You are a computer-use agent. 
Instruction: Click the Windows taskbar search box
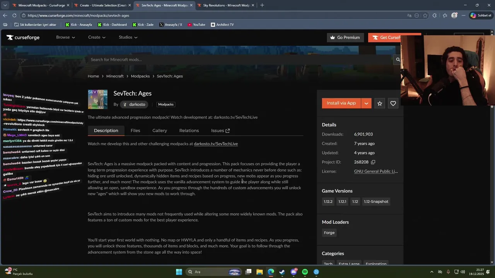[x=213, y=272]
